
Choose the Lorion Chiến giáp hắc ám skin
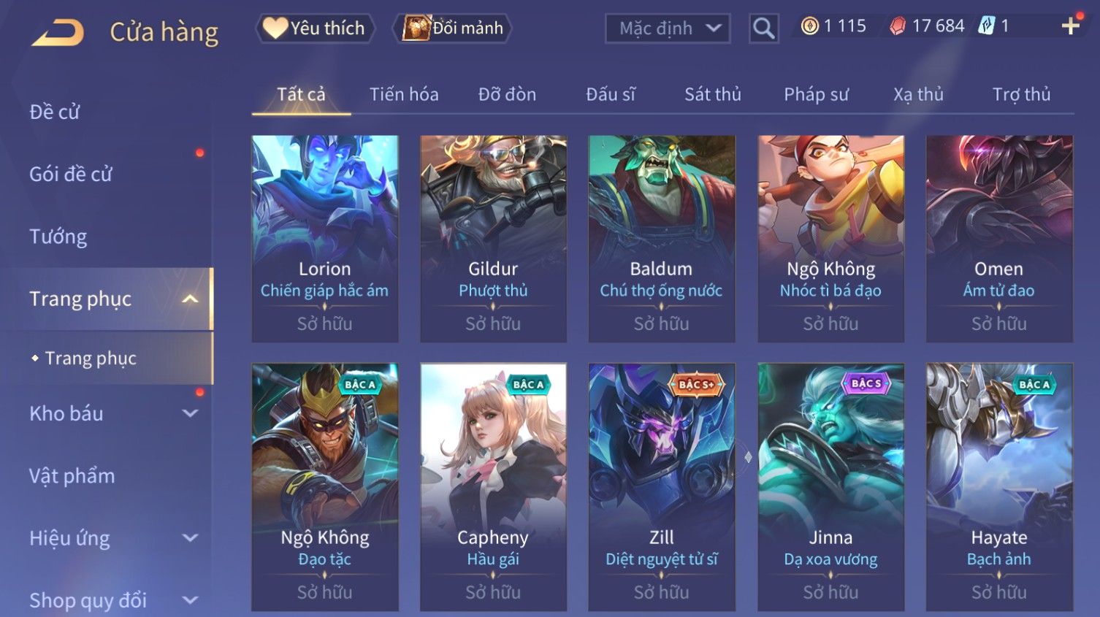tap(325, 239)
